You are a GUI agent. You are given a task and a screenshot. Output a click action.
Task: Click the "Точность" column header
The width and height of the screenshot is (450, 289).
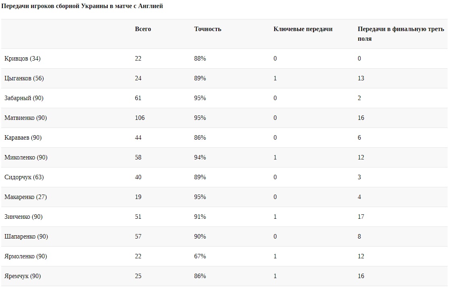click(x=207, y=29)
